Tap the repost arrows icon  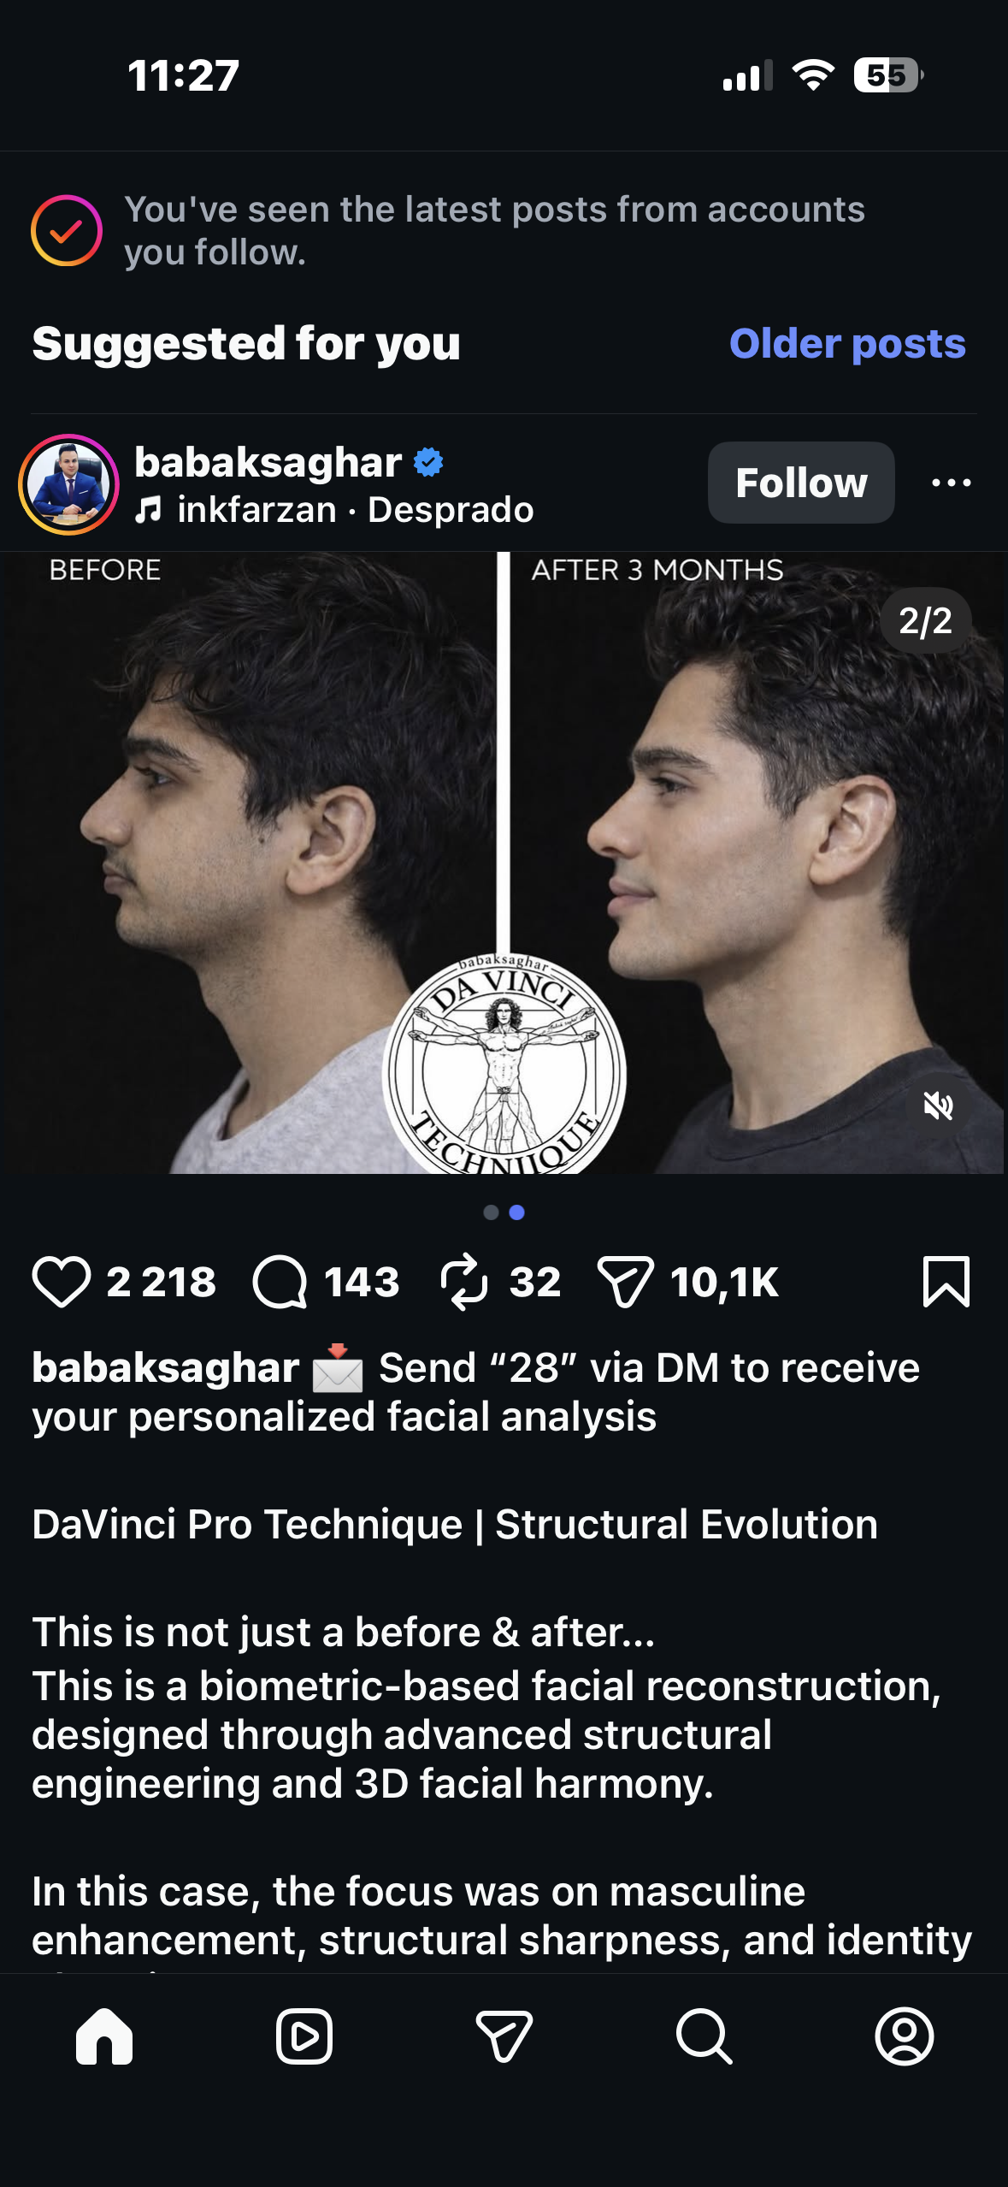pyautogui.click(x=464, y=1282)
